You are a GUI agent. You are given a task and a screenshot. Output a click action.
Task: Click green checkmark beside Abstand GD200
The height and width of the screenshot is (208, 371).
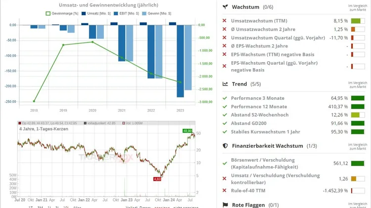tap(225, 124)
